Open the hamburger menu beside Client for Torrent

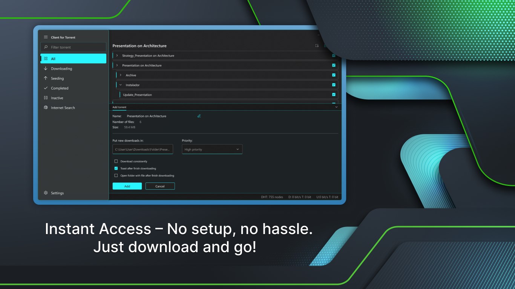[x=45, y=37]
